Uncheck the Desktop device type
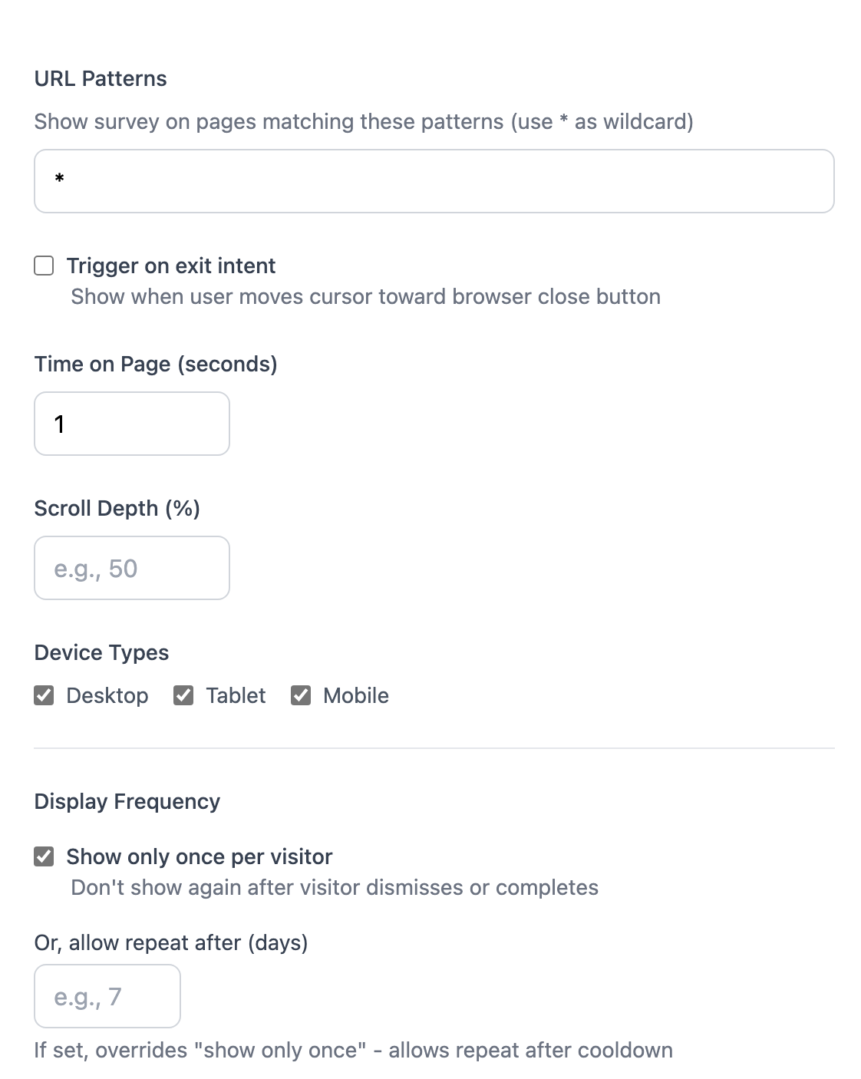861x1079 pixels. pyautogui.click(x=44, y=695)
